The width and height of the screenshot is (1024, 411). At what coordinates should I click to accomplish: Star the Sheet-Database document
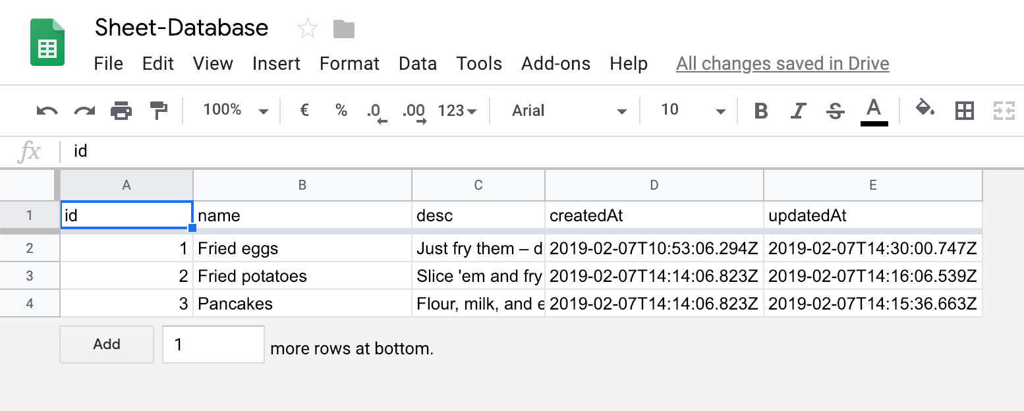coord(308,28)
